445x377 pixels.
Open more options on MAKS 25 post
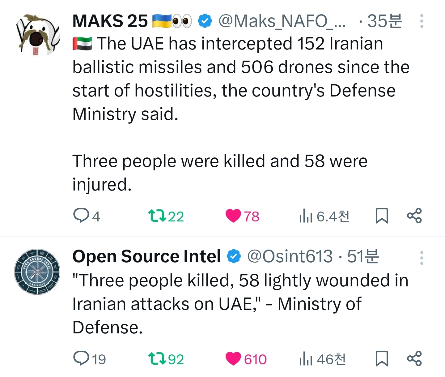(x=422, y=21)
